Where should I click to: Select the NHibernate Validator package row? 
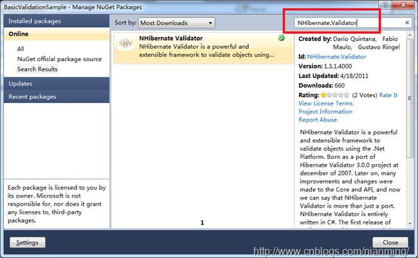[x=203, y=48]
